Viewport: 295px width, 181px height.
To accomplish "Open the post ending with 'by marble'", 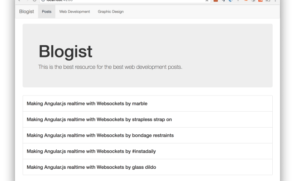I will [147, 104].
